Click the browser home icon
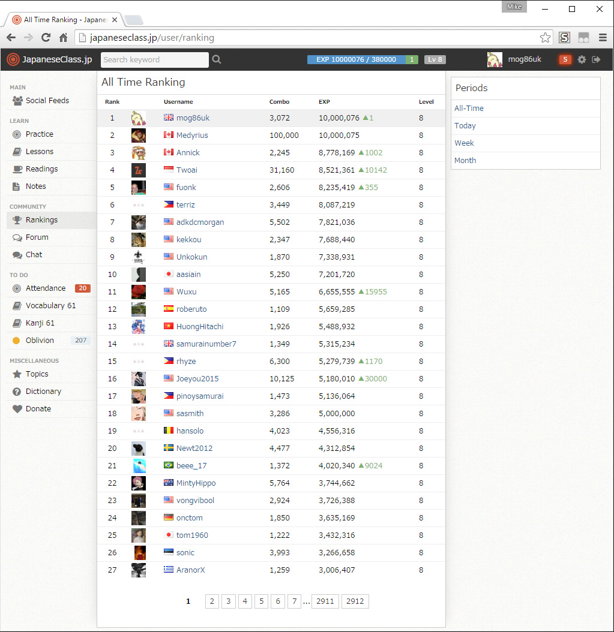This screenshot has height=632, width=614. click(x=63, y=38)
